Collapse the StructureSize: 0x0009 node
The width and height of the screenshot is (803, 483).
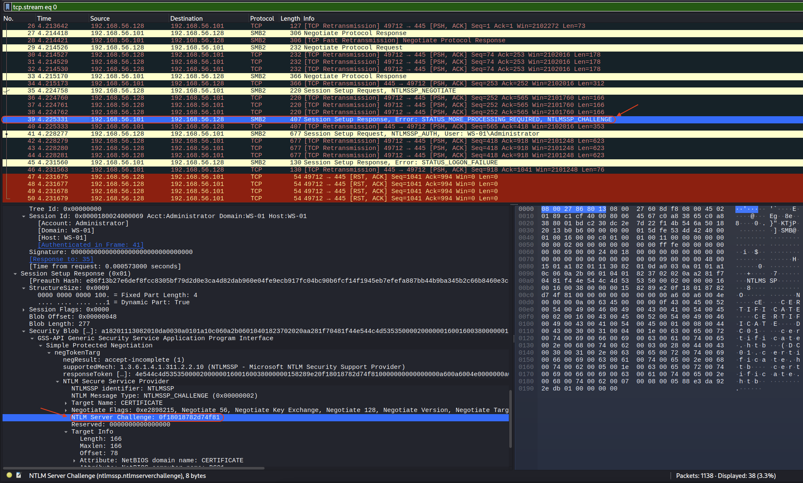(24, 288)
